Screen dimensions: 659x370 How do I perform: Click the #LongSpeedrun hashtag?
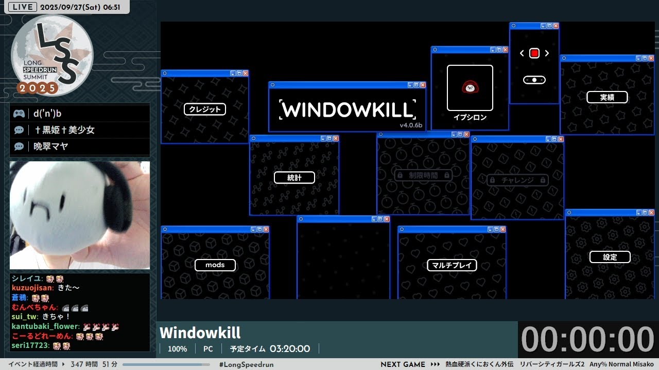click(246, 364)
